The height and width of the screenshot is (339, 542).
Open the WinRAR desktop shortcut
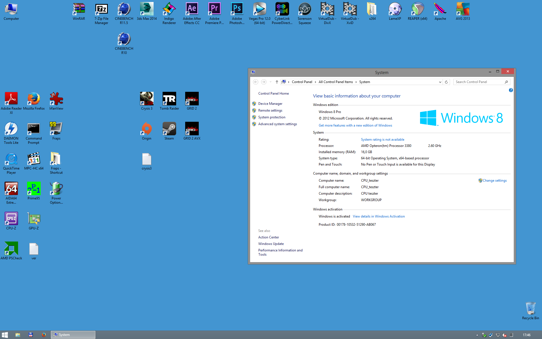79,12
